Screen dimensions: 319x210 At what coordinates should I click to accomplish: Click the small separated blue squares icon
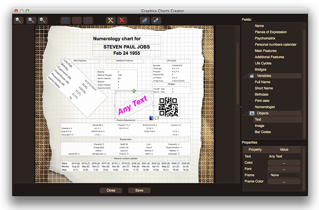156,20
